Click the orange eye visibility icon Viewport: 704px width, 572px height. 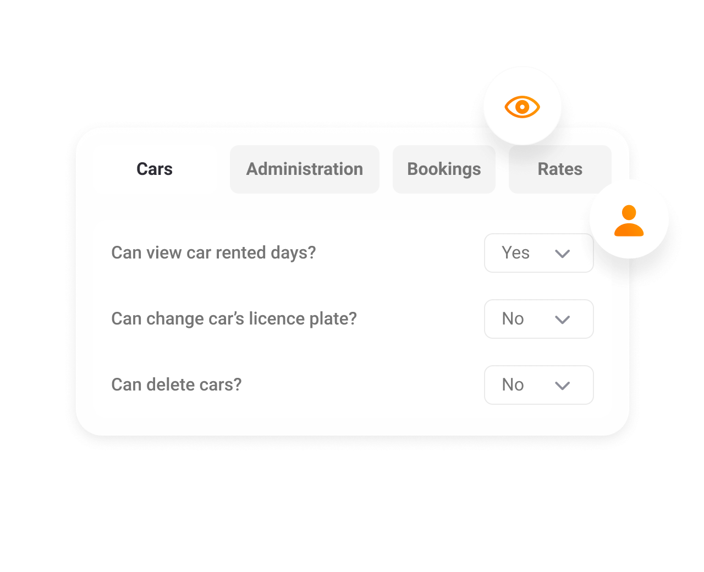coord(522,107)
